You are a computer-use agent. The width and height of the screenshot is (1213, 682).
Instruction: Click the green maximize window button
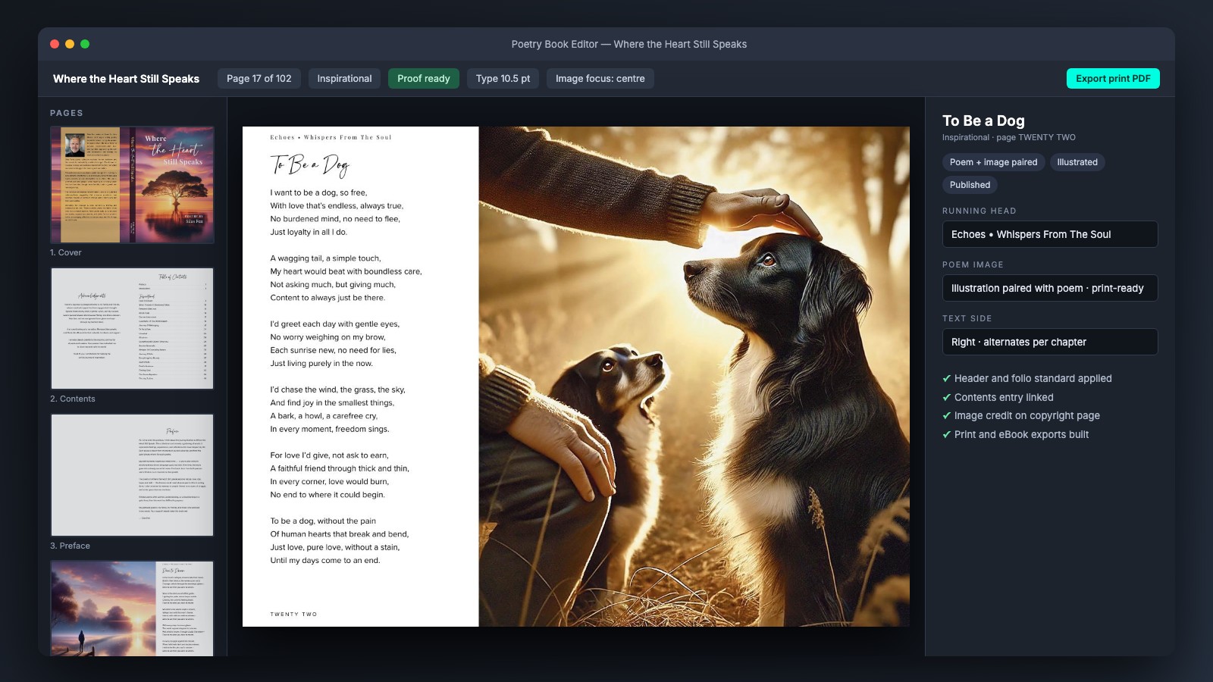(85, 44)
